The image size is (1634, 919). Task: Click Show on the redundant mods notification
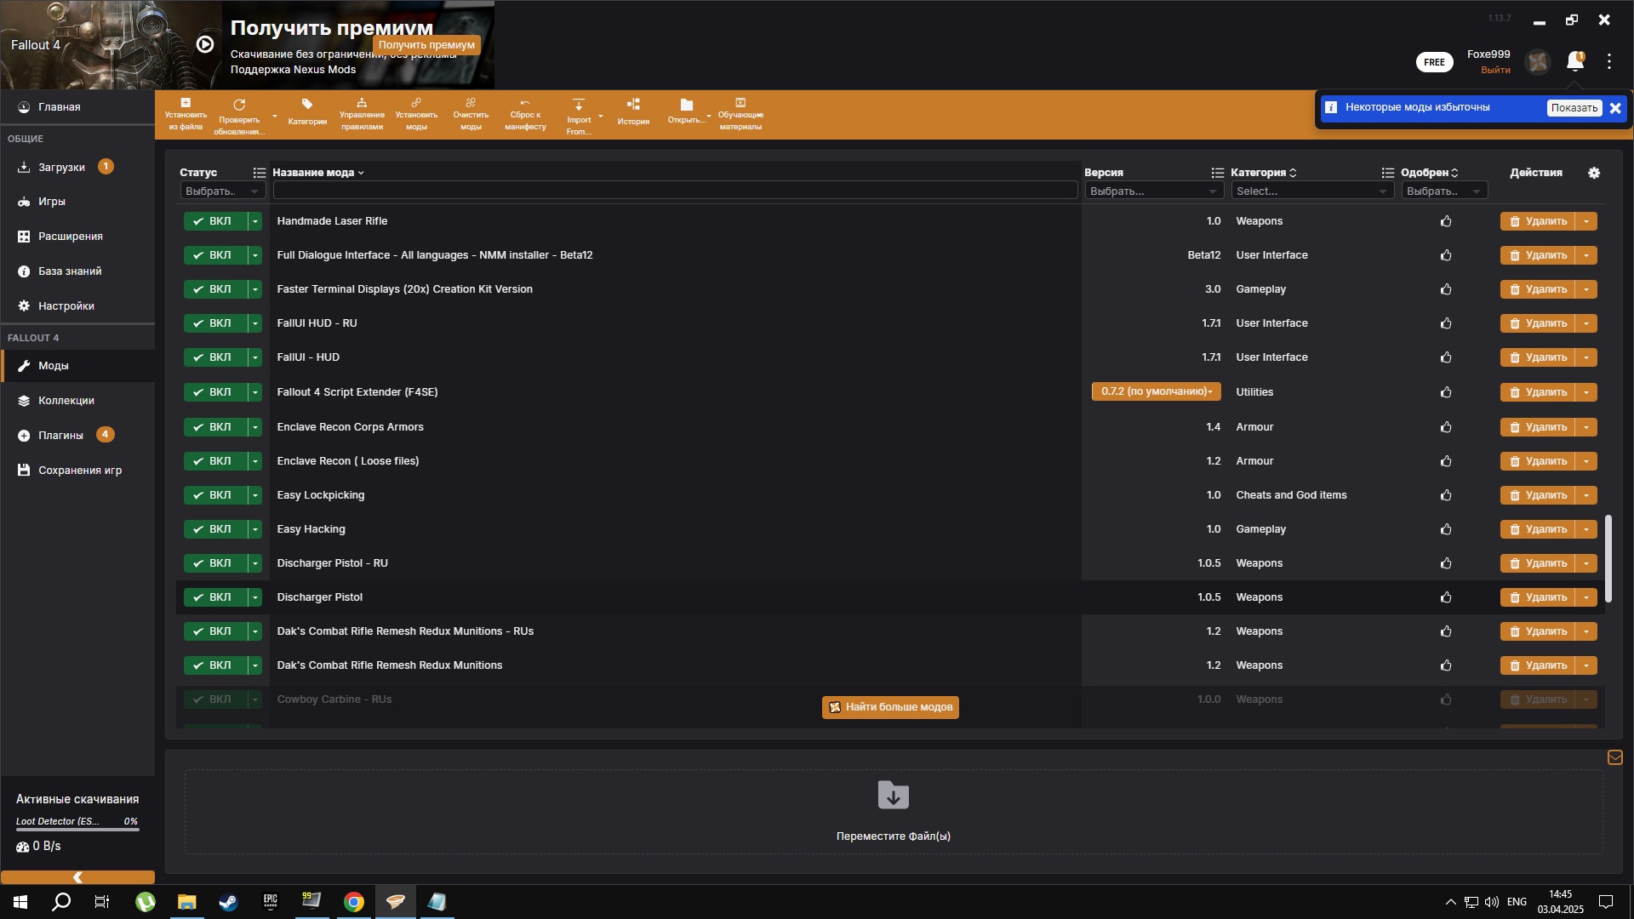(x=1574, y=108)
